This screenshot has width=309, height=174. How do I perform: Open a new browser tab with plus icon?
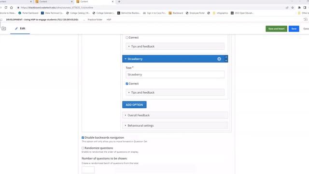coord(119,1)
